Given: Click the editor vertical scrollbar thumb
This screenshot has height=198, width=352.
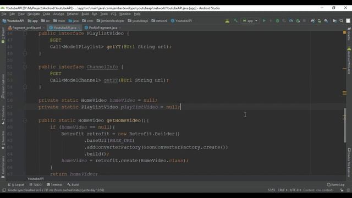Looking at the screenshot, I should [345, 125].
